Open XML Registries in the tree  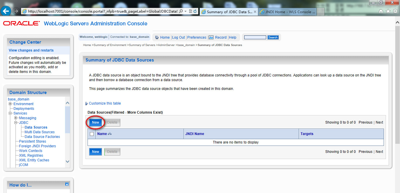(x=31, y=156)
